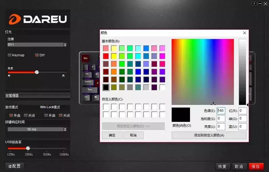The height and width of the screenshot is (172, 269).
Task: Open the 16 ms response time dropdown
Action: coord(37,129)
